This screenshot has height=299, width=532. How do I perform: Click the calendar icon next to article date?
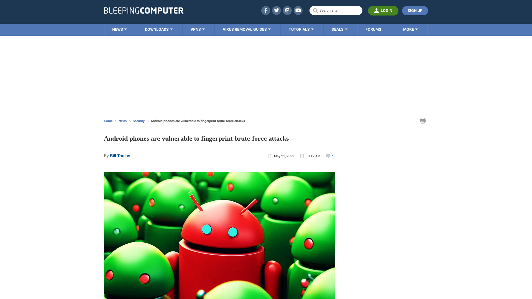click(270, 156)
